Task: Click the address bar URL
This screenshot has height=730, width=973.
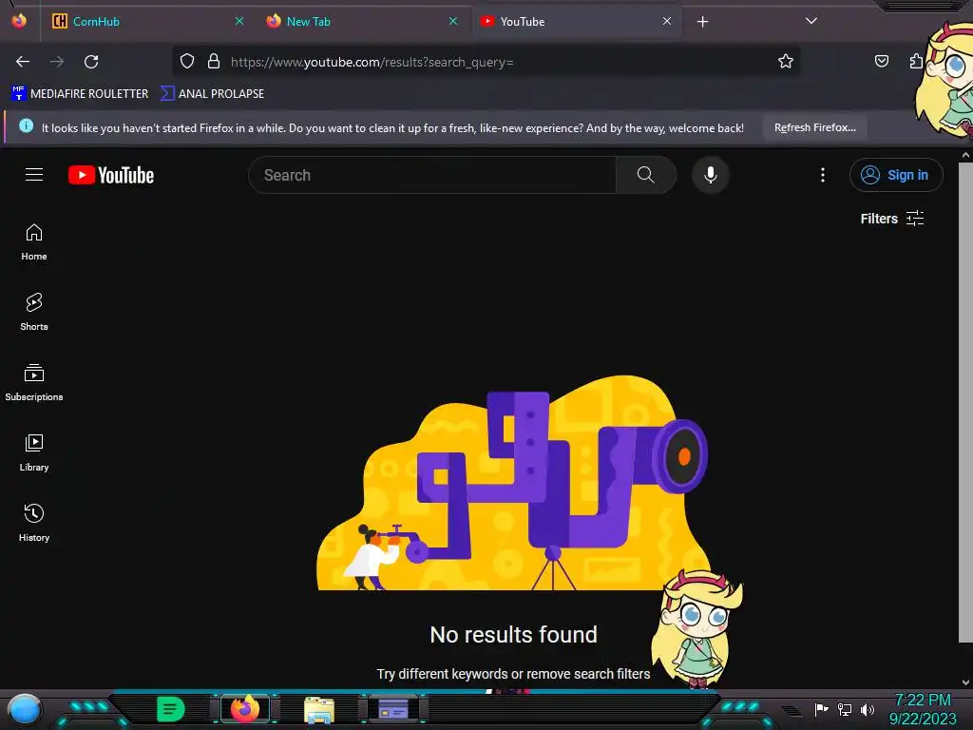Action: coord(372,62)
